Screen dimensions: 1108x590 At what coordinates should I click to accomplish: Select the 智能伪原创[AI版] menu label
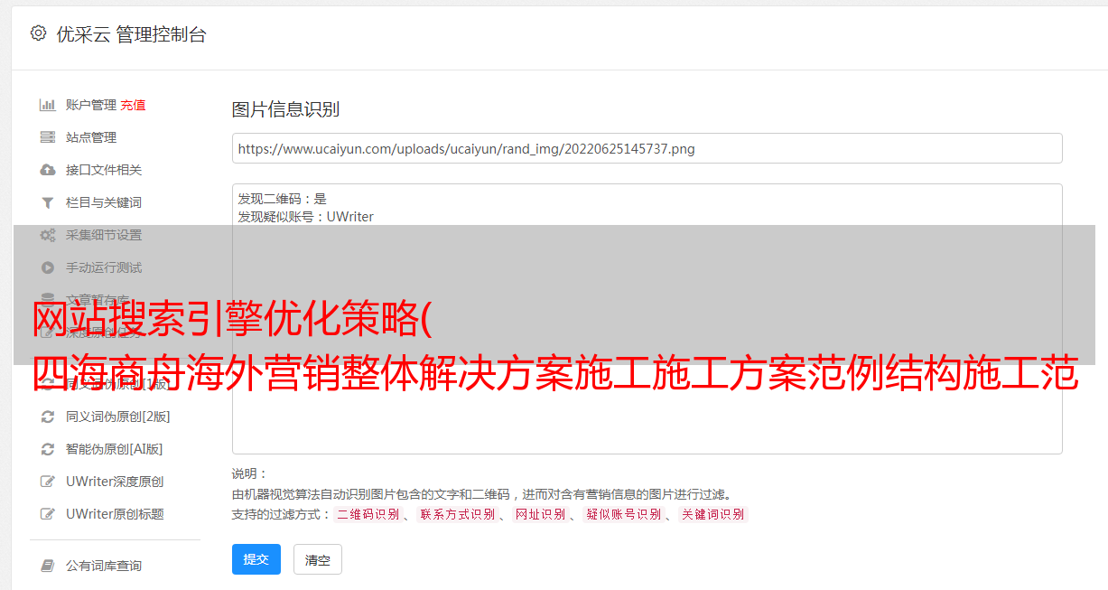click(115, 449)
